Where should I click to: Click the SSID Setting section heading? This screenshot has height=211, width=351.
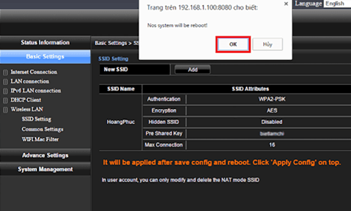[113, 59]
